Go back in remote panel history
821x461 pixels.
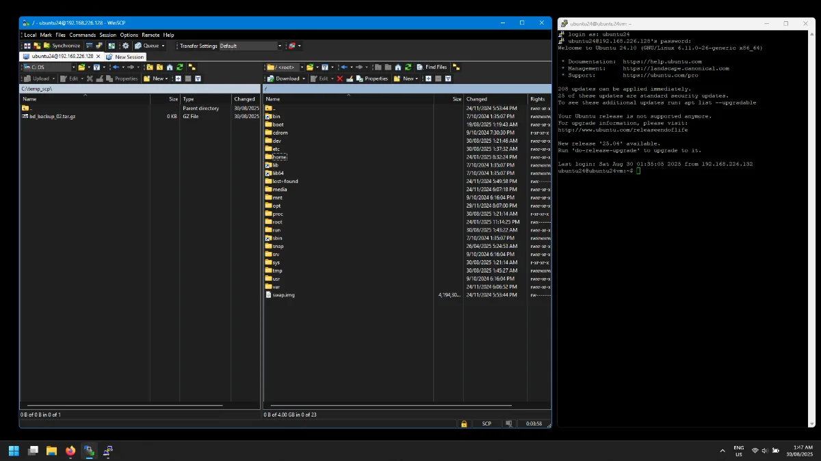[344, 67]
